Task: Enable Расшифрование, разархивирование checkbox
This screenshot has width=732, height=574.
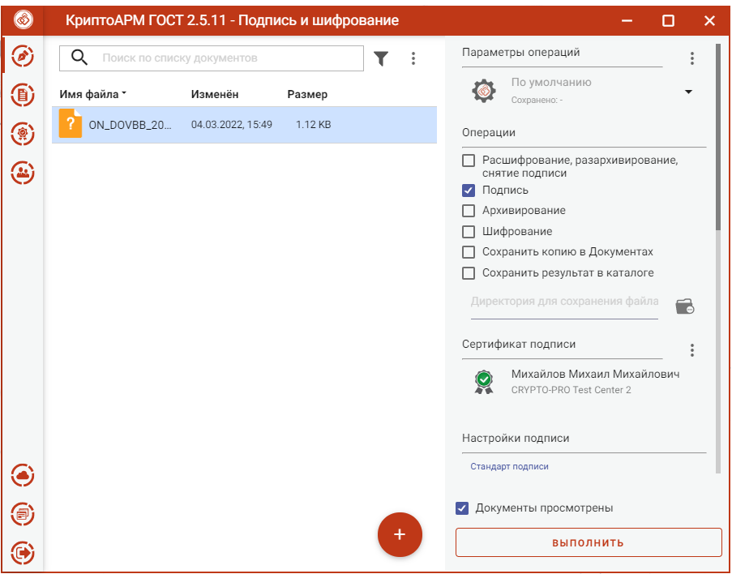Action: (469, 161)
